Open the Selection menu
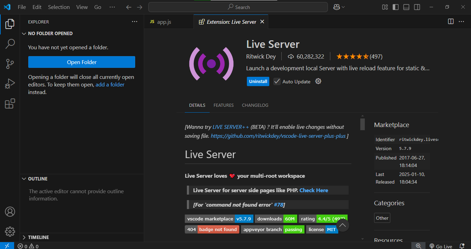 (59, 7)
